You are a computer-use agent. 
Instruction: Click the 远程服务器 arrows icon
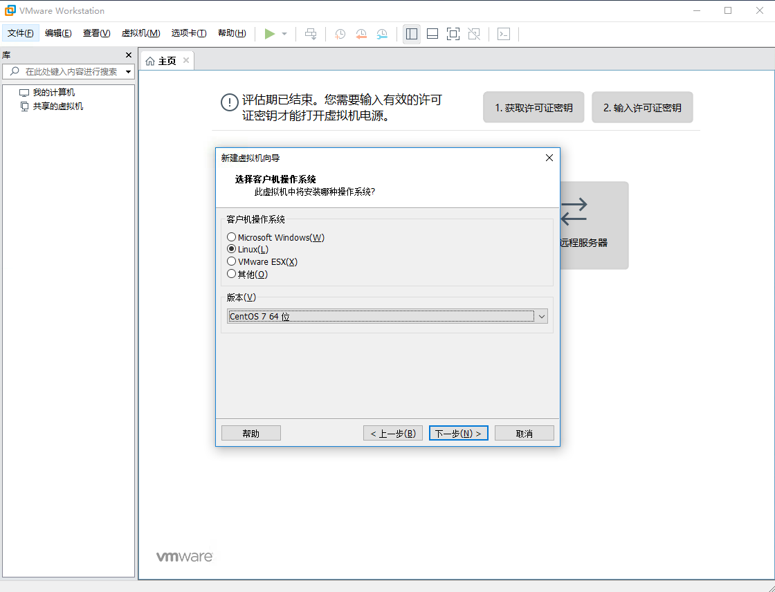click(574, 212)
